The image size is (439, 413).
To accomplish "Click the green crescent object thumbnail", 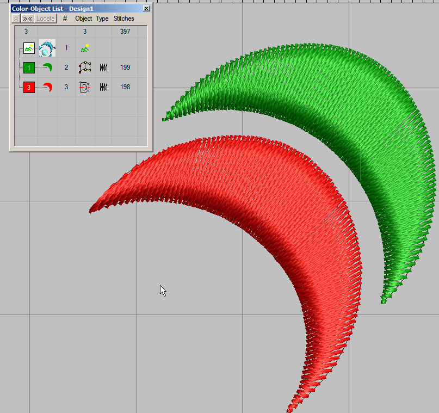I will tap(47, 67).
